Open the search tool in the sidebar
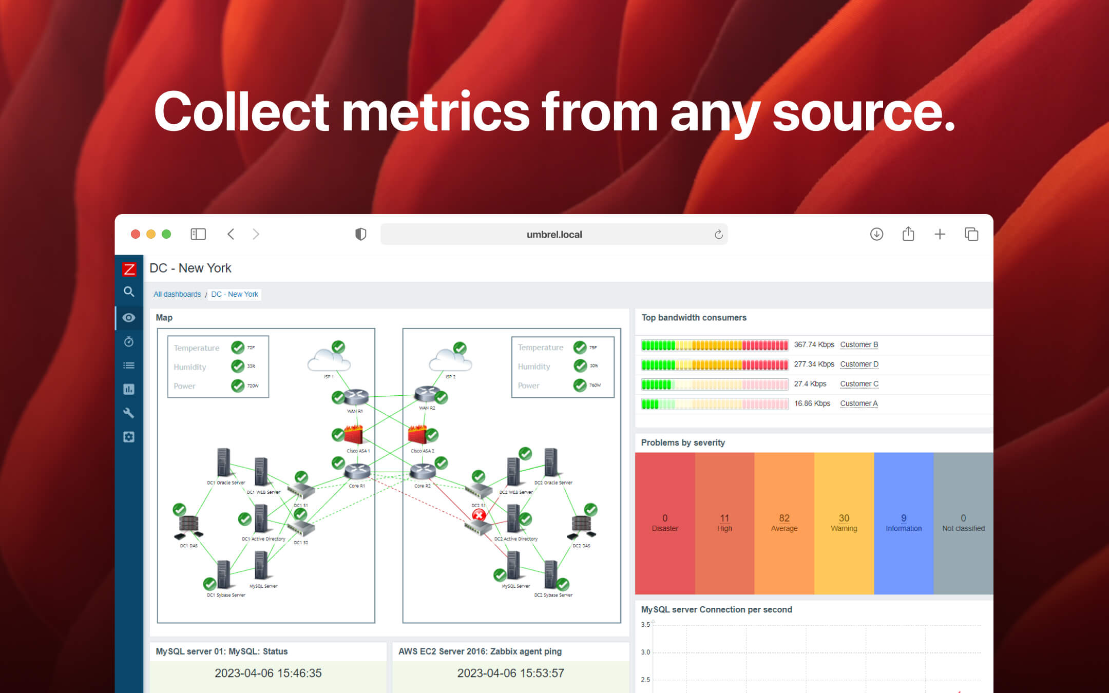The width and height of the screenshot is (1109, 693). [129, 292]
